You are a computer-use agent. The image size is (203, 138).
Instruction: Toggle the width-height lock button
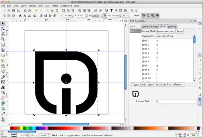click(105, 16)
